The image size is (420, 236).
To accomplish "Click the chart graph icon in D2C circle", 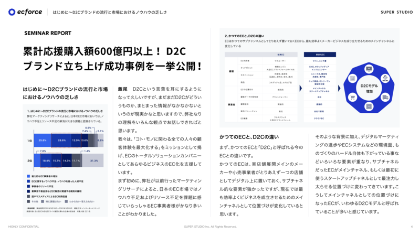I will tap(352, 78).
